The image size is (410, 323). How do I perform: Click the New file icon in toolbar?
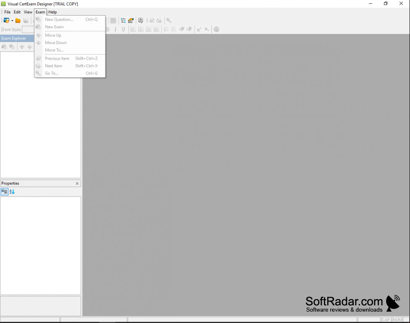pyautogui.click(x=6, y=21)
